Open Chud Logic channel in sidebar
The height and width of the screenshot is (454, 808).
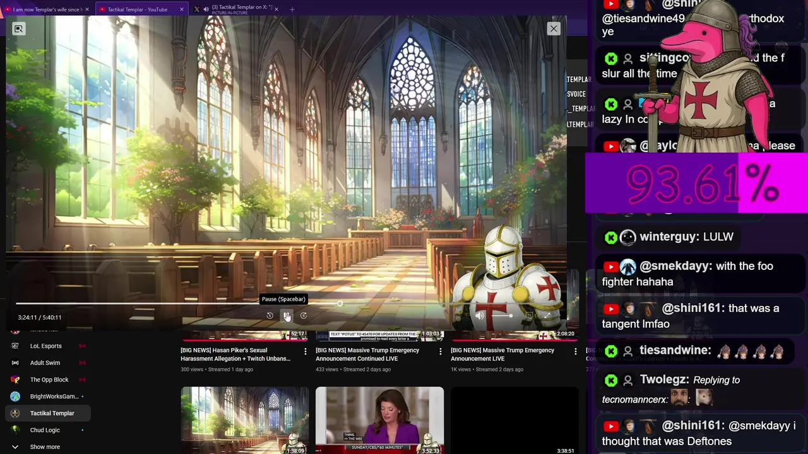click(x=48, y=430)
